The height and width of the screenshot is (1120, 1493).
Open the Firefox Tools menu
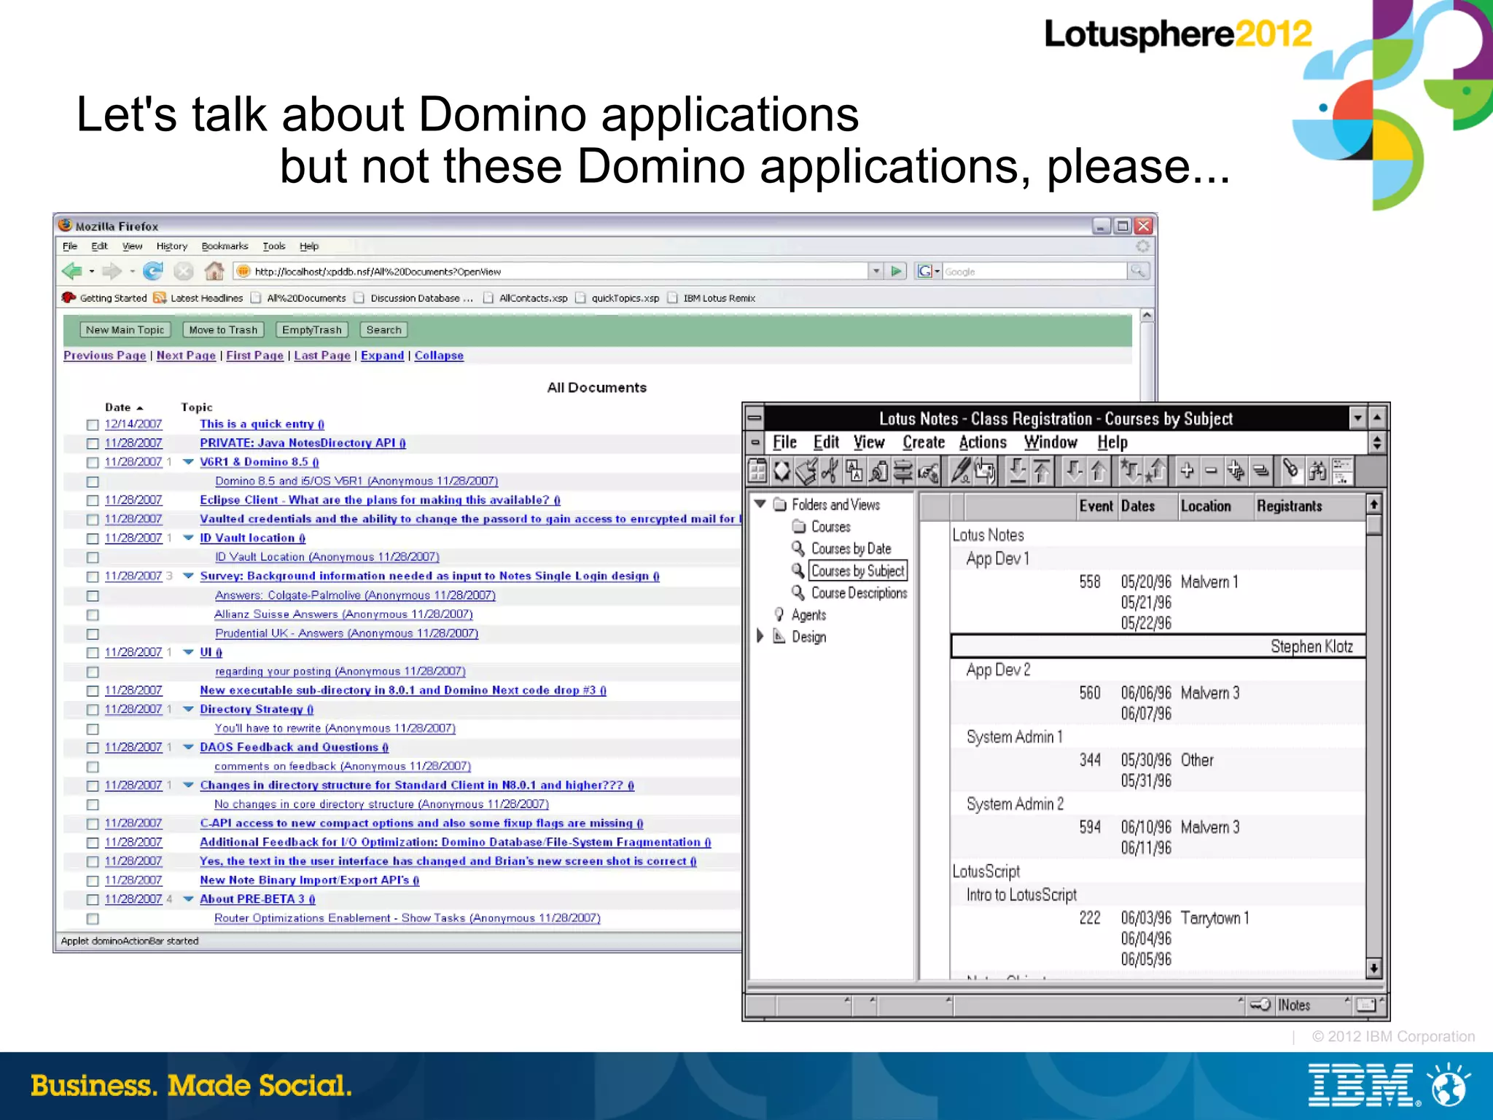pos(273,246)
